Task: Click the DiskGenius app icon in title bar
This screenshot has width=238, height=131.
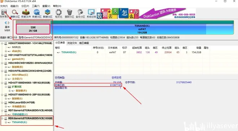Action: pyautogui.click(x=2, y=1)
